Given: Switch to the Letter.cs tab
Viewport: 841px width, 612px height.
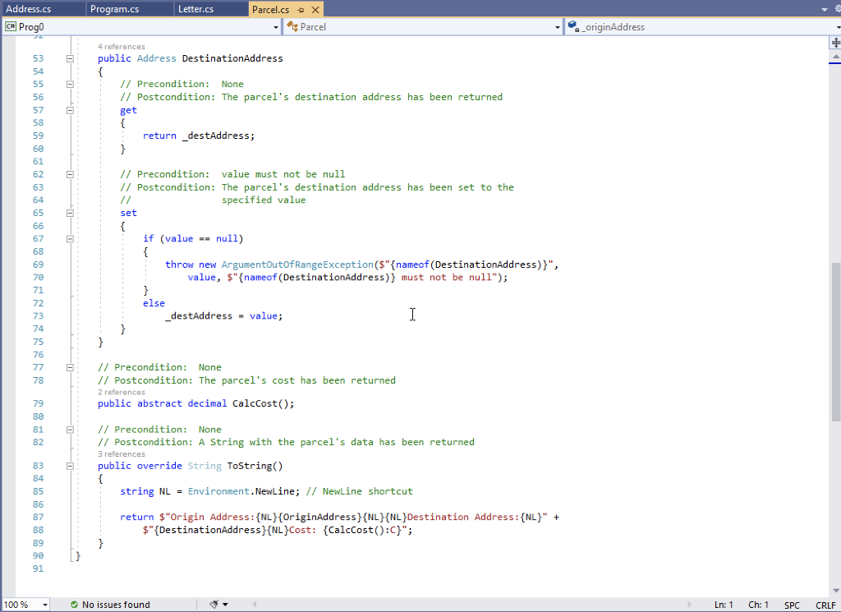Looking at the screenshot, I should (x=211, y=9).
